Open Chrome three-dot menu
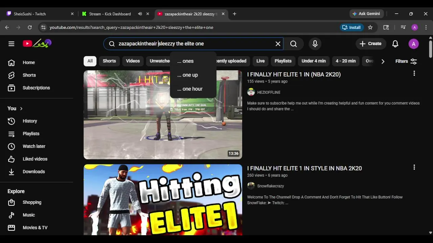The height and width of the screenshot is (243, 433). (426, 27)
